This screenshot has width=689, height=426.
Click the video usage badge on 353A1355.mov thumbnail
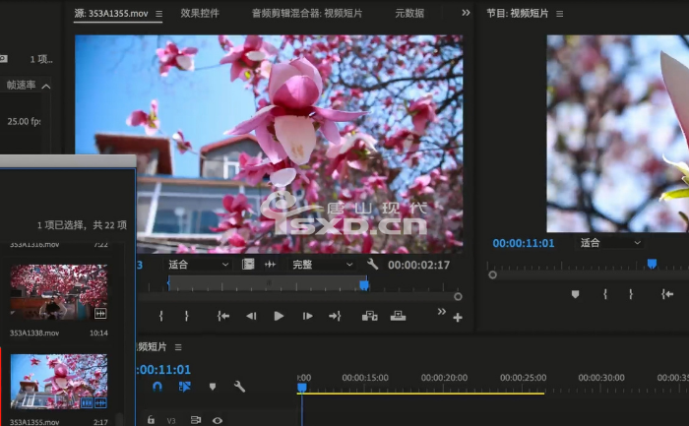click(87, 402)
